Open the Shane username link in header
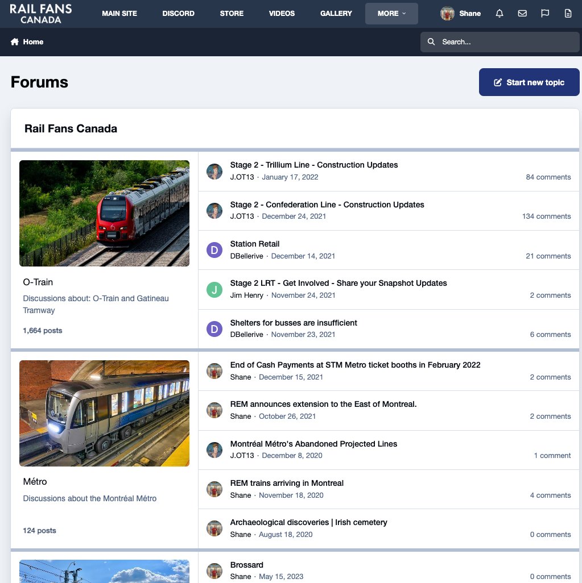582x583 pixels. [x=470, y=14]
